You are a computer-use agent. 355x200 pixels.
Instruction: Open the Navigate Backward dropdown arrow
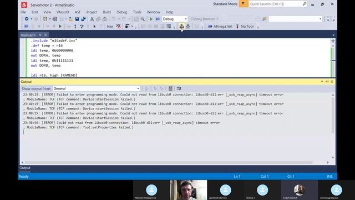point(32,19)
